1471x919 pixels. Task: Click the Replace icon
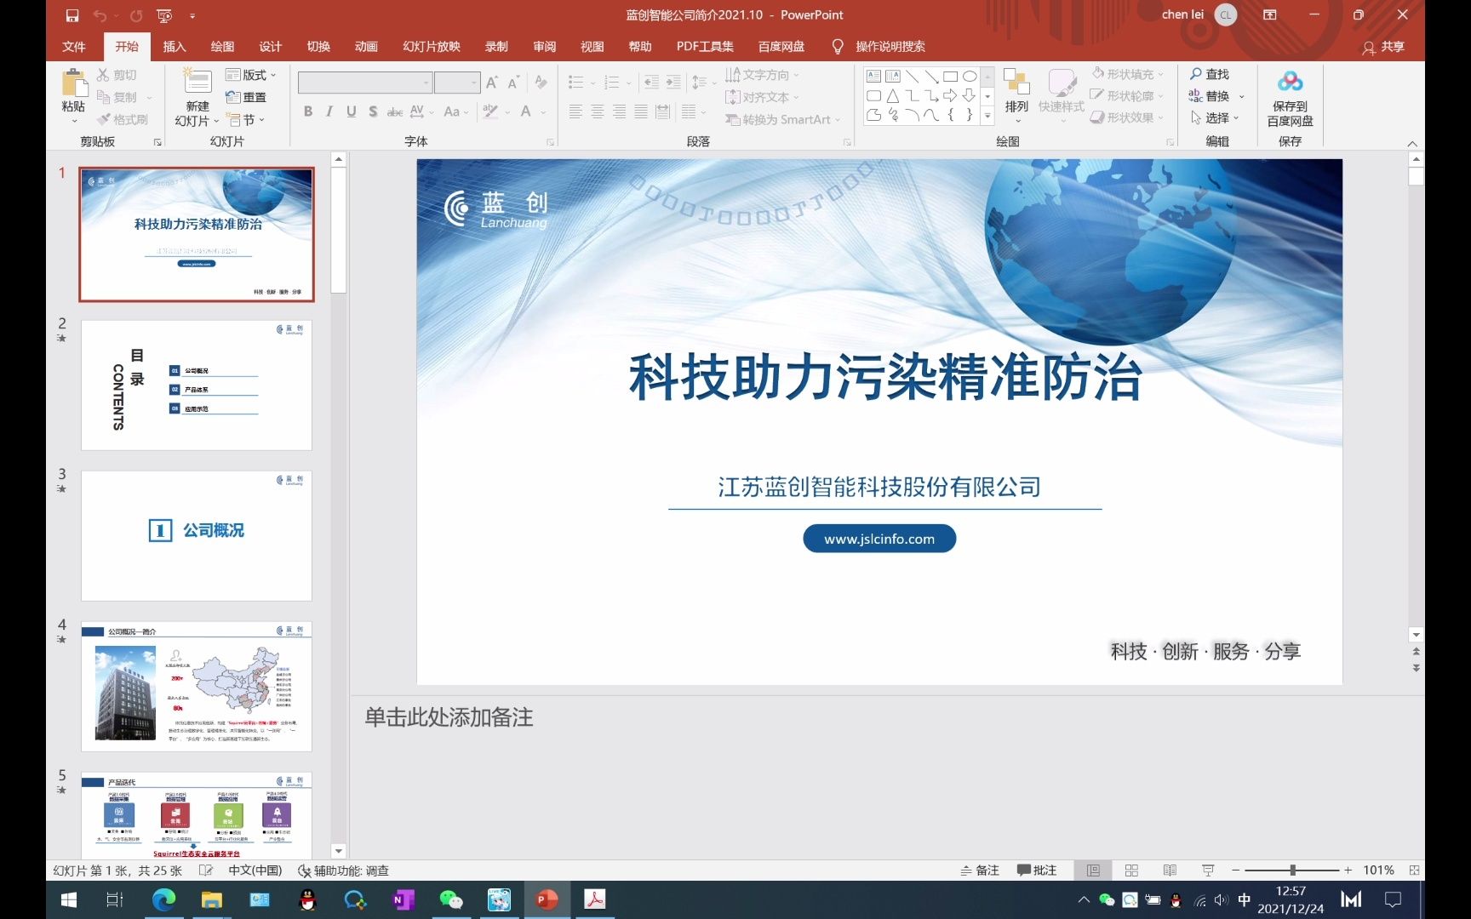tap(1196, 96)
